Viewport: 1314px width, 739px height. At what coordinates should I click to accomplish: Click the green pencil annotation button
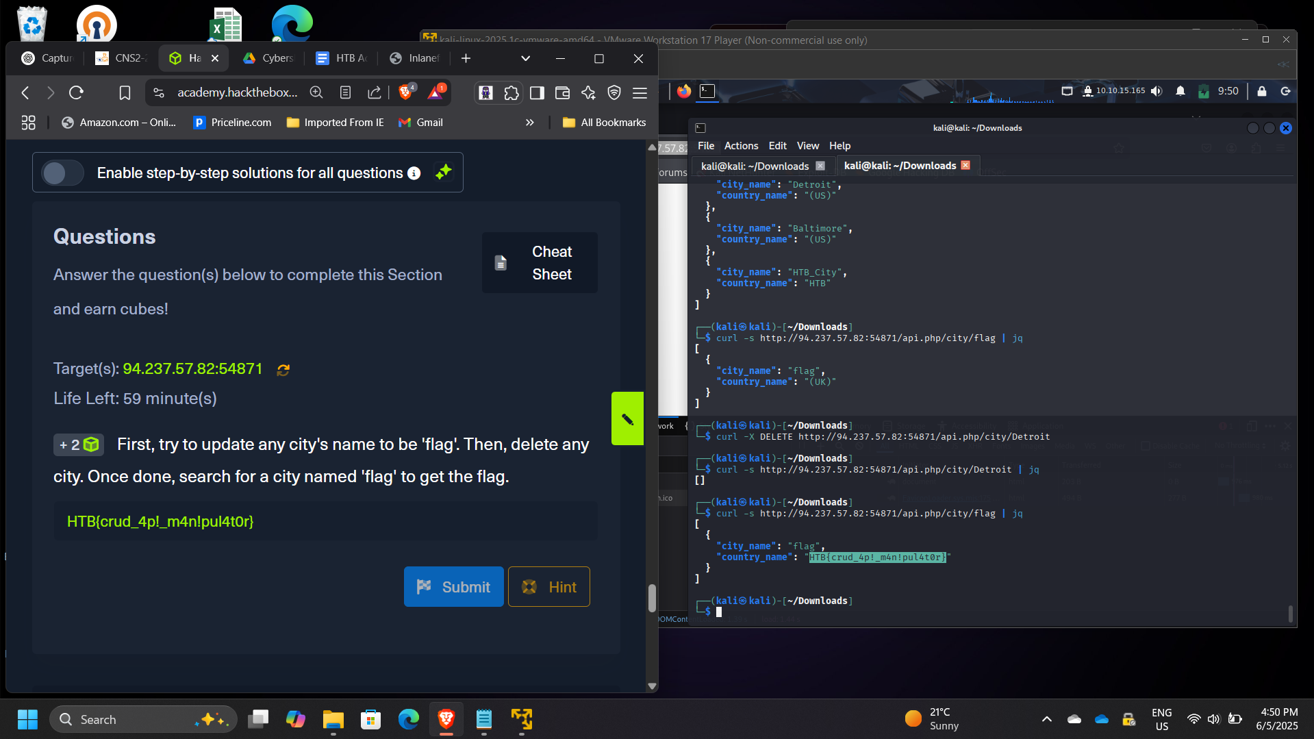point(627,418)
